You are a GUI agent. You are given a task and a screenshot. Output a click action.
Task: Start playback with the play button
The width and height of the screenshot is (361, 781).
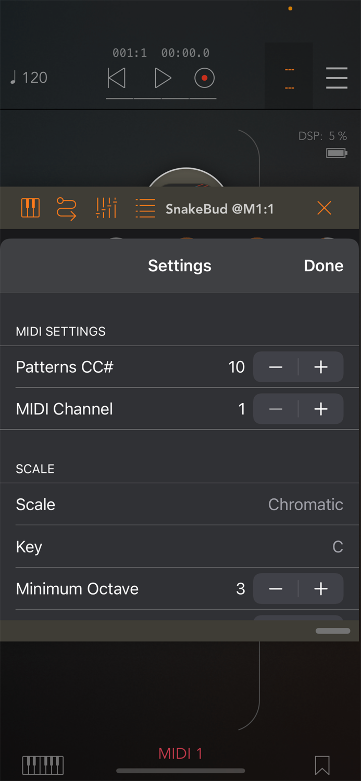pyautogui.click(x=163, y=77)
